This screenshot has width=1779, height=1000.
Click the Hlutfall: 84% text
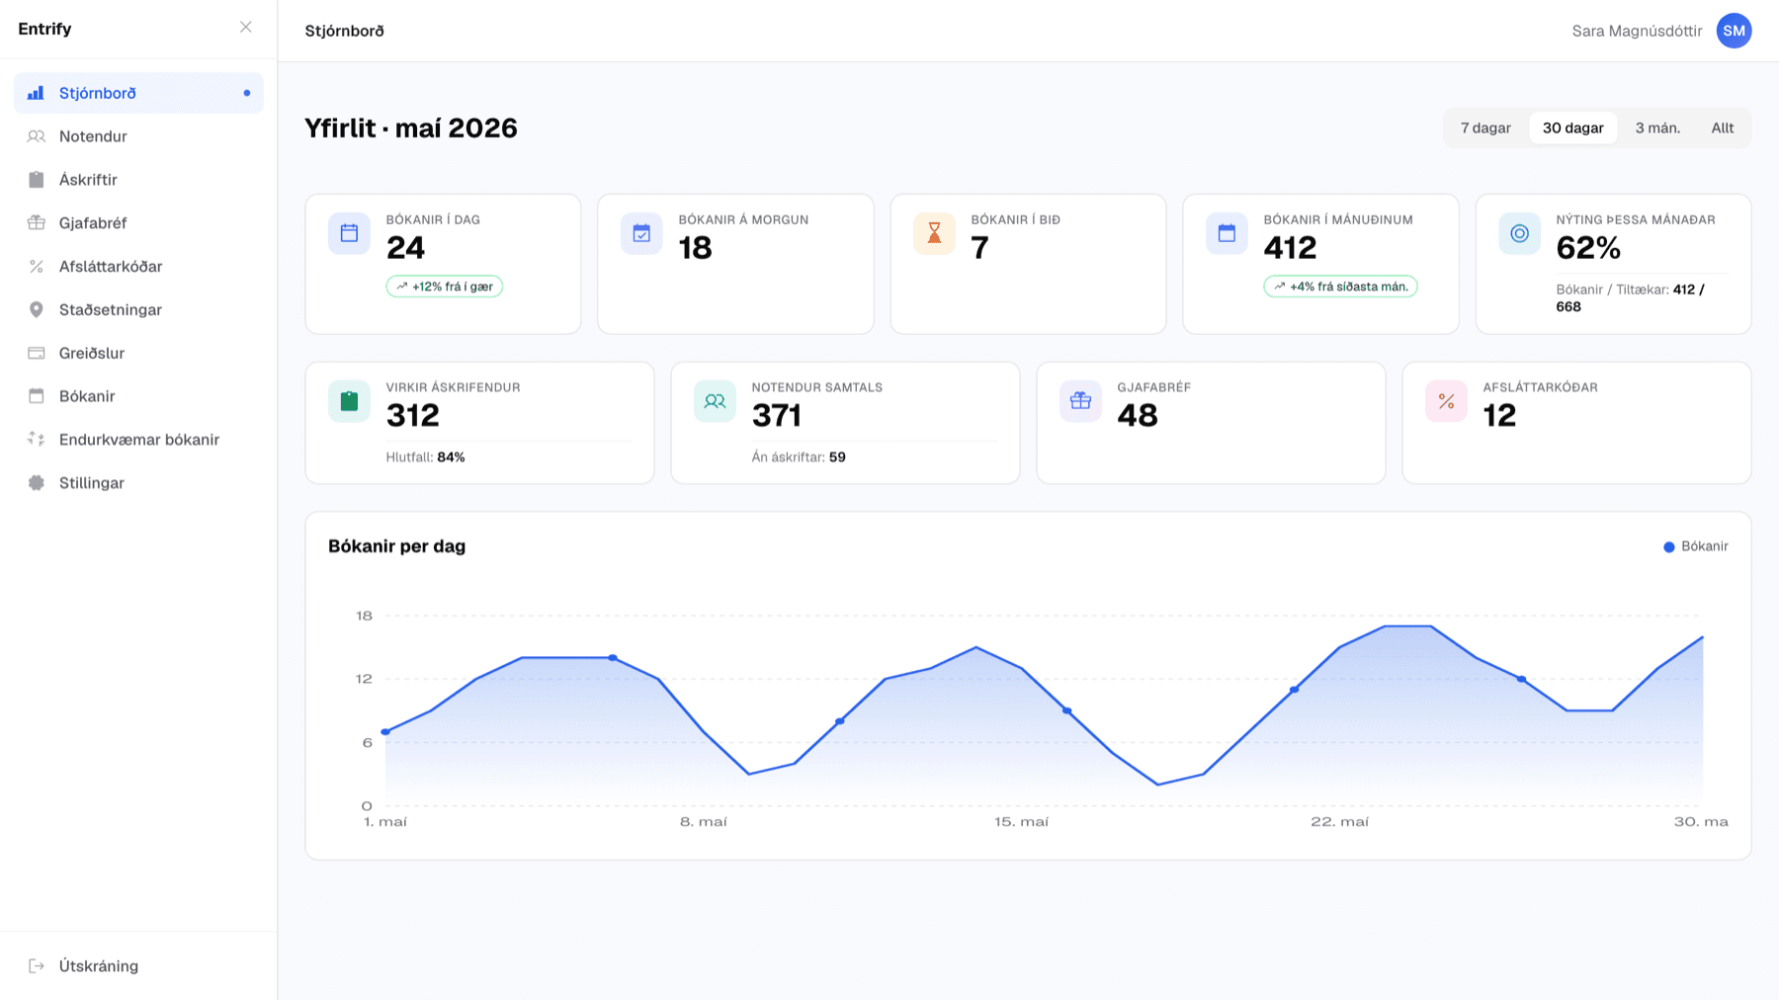click(x=425, y=458)
